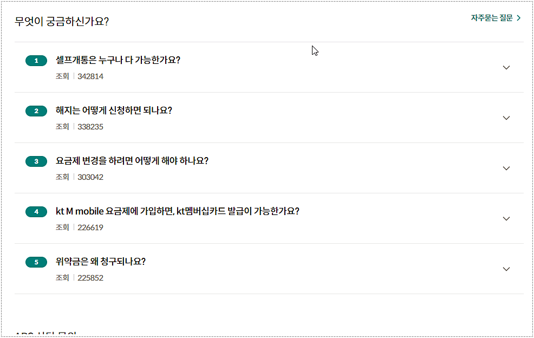
Task: Click the number 1 rank badge
Action: pos(36,61)
